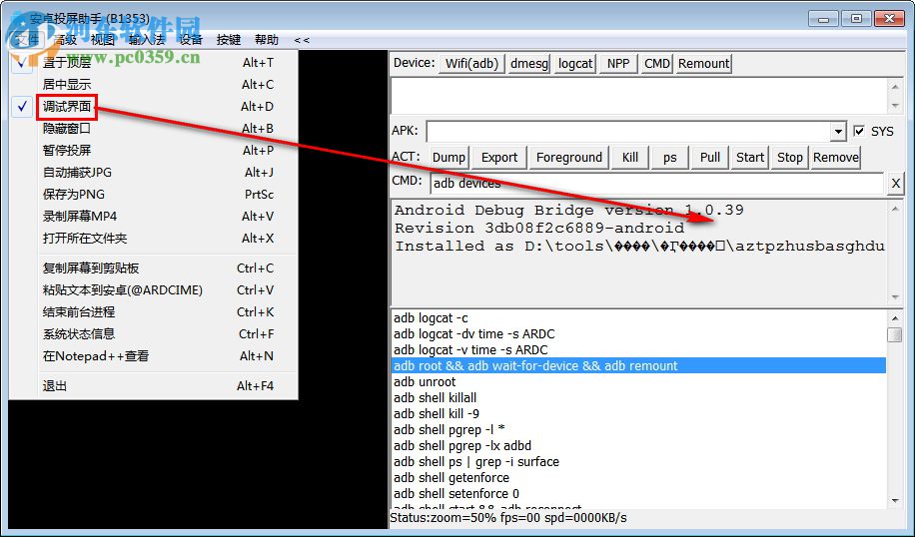This screenshot has height=537, width=915.
Task: Click the Start action button
Action: pyautogui.click(x=750, y=158)
